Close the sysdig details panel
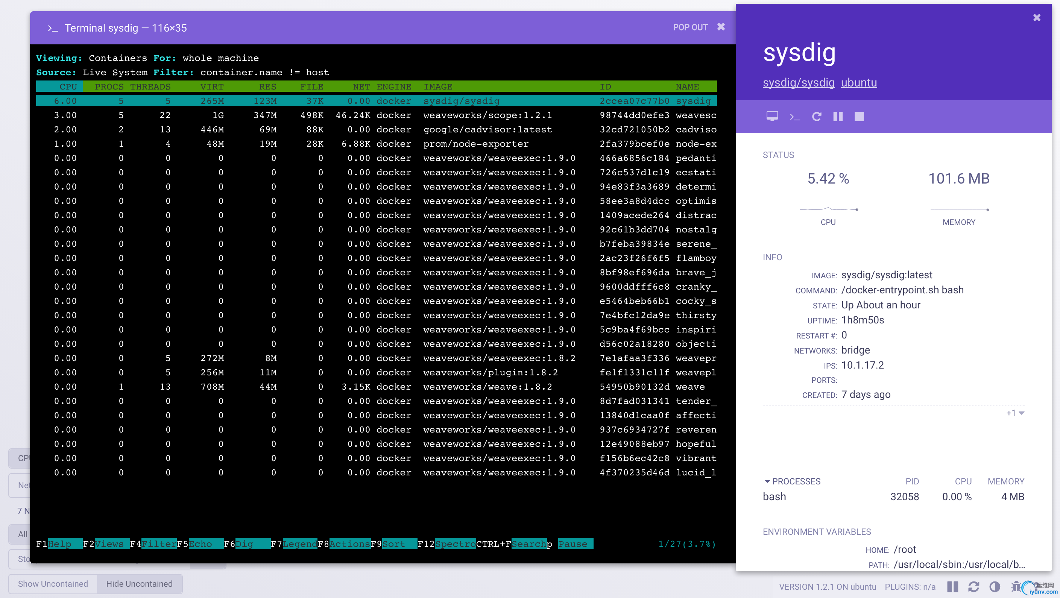Image resolution: width=1060 pixels, height=598 pixels. click(1037, 18)
